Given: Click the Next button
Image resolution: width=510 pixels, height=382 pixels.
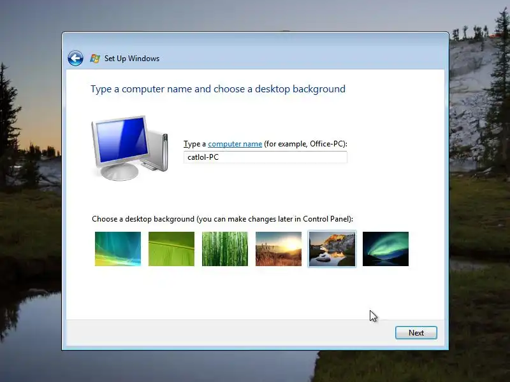Looking at the screenshot, I should click(416, 332).
